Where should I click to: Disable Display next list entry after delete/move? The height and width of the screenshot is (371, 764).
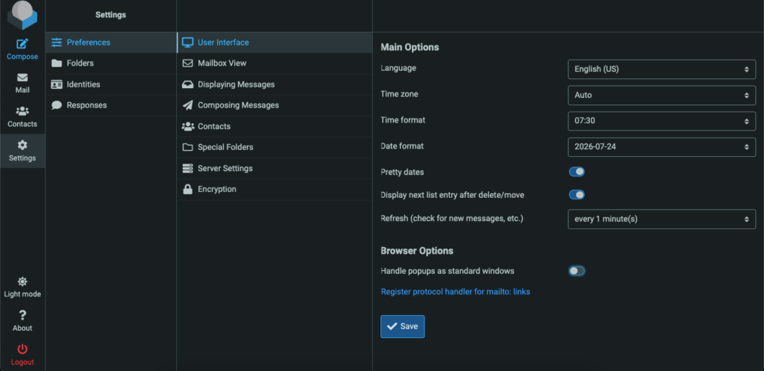click(577, 195)
